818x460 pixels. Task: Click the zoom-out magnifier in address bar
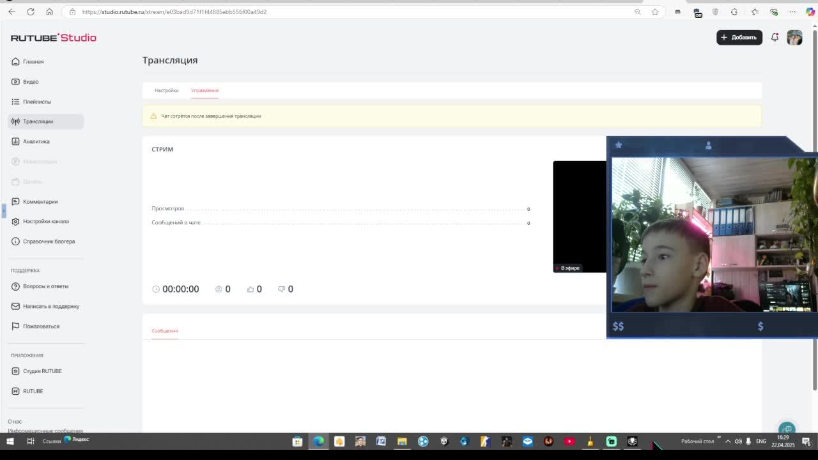click(637, 11)
